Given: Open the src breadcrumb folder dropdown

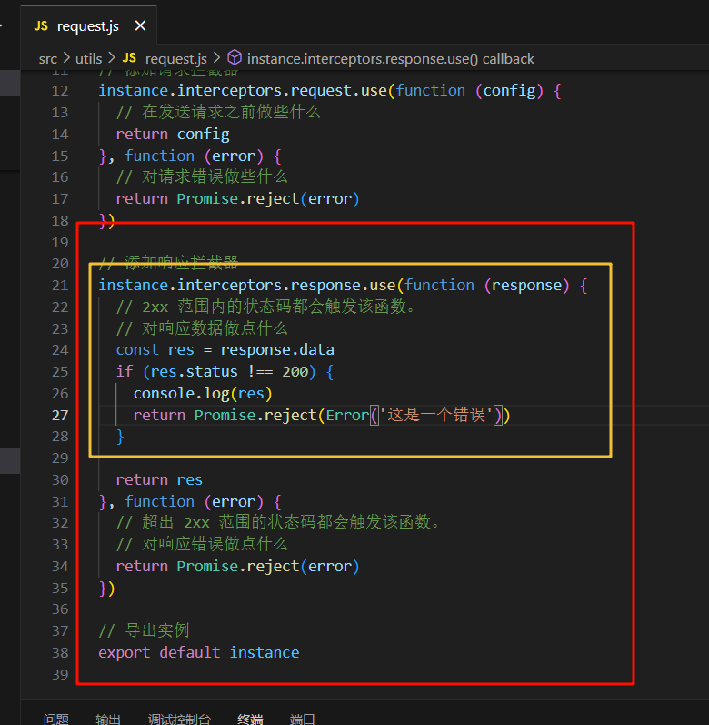Looking at the screenshot, I should click(x=47, y=58).
